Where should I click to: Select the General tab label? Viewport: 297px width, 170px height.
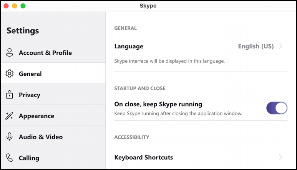pyautogui.click(x=30, y=74)
